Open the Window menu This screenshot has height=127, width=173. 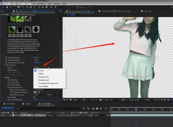click(57, 4)
